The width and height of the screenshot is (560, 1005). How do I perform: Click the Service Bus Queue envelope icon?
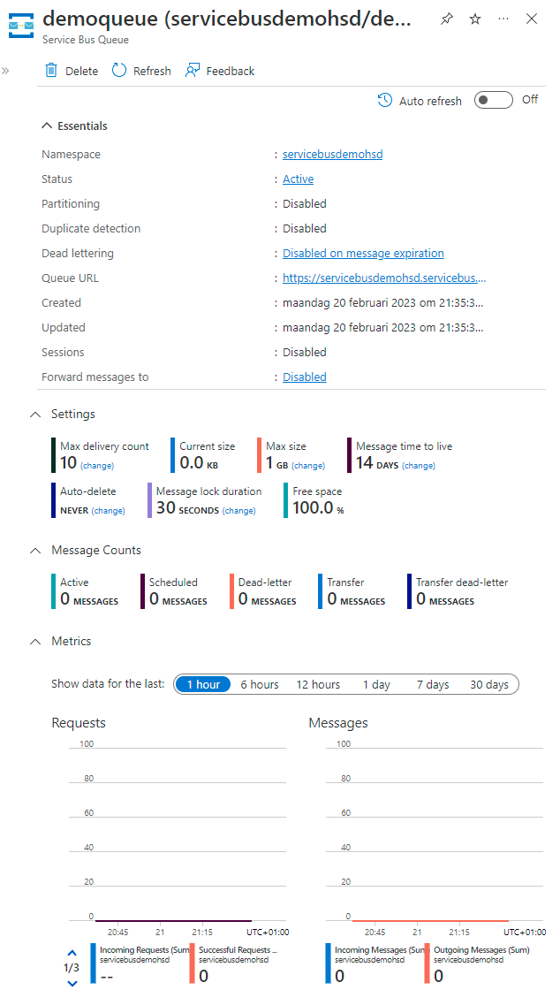tap(20, 25)
